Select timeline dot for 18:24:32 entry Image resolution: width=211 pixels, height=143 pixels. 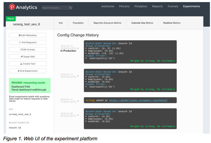pyautogui.click(x=78, y=76)
